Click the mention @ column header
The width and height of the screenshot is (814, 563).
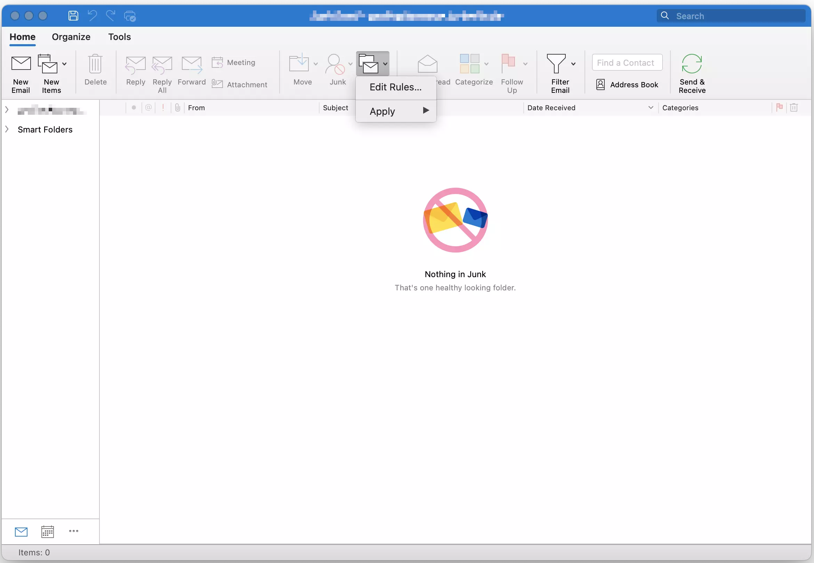[x=148, y=107]
